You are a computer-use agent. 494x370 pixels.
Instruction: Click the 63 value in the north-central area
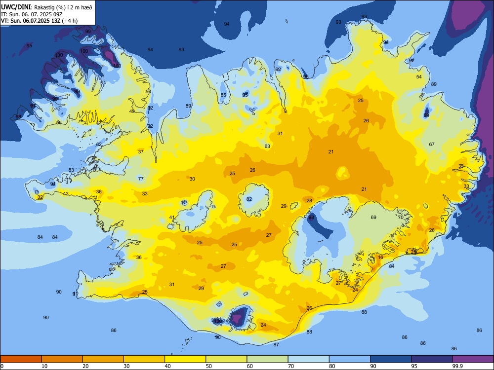pos(267,147)
